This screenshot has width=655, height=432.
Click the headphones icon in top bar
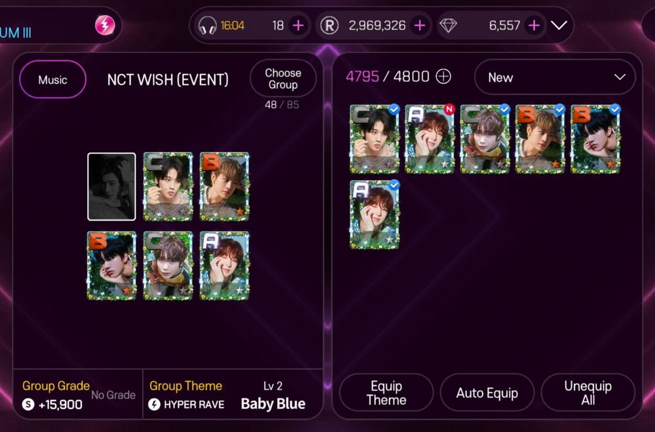point(207,26)
